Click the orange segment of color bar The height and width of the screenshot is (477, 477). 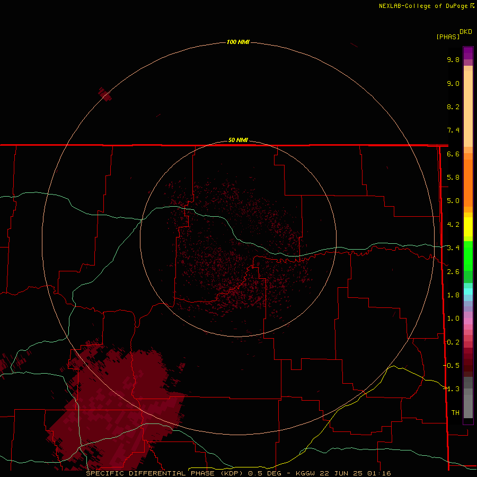coord(468,182)
